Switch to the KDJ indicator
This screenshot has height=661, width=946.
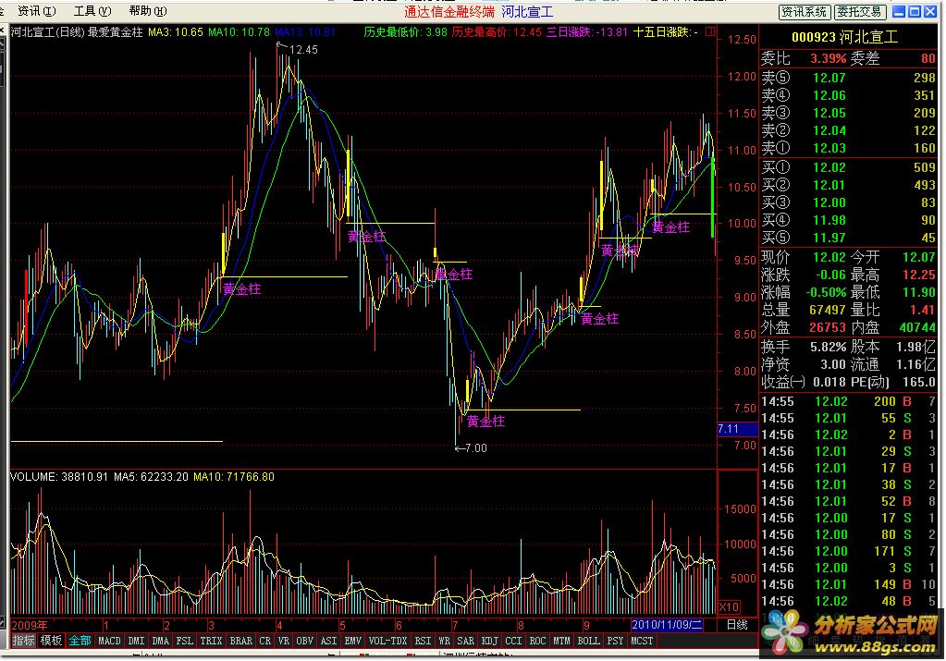[489, 641]
